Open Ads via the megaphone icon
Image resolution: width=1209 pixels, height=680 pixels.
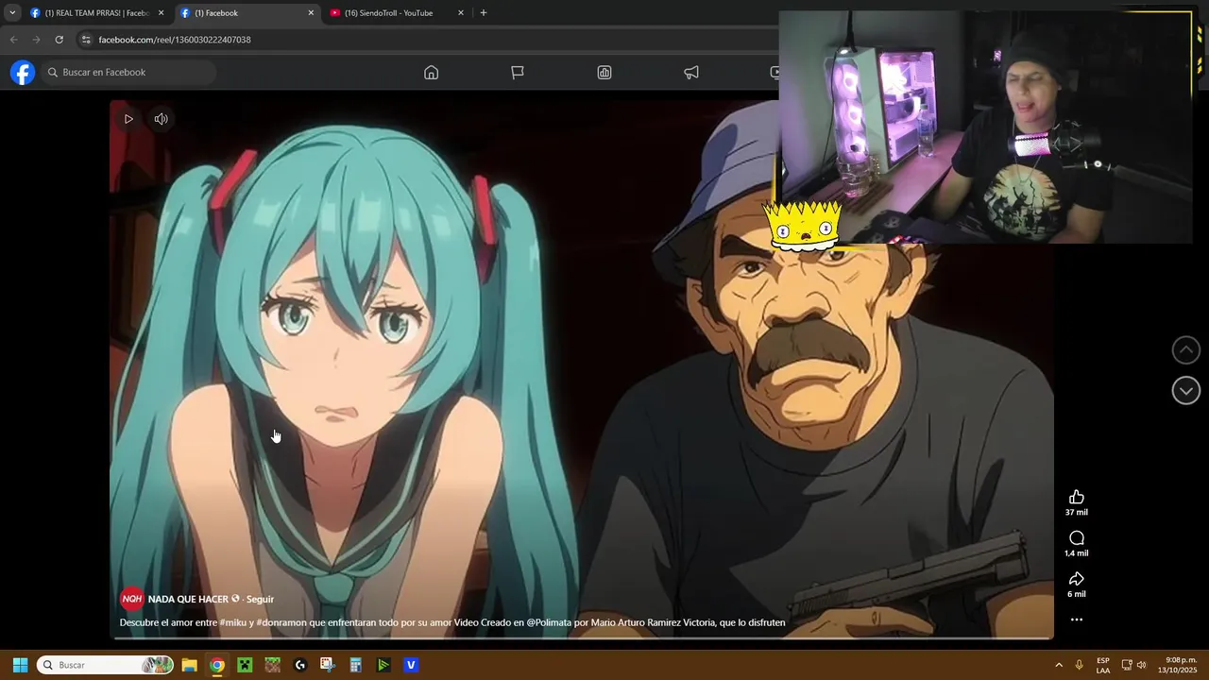pos(691,73)
